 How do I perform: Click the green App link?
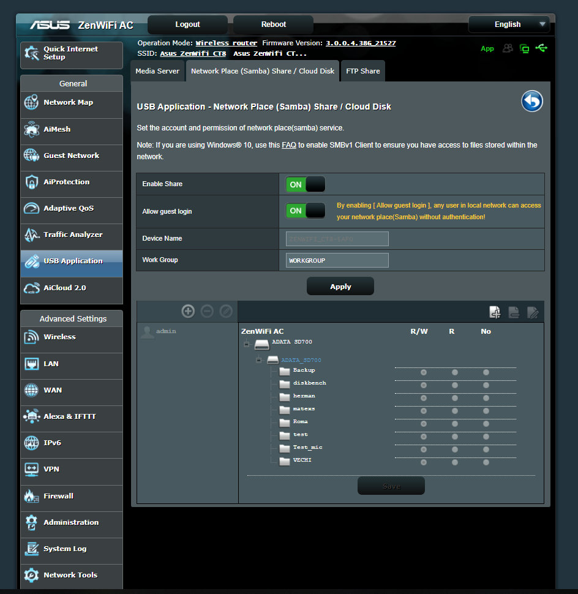pyautogui.click(x=487, y=48)
